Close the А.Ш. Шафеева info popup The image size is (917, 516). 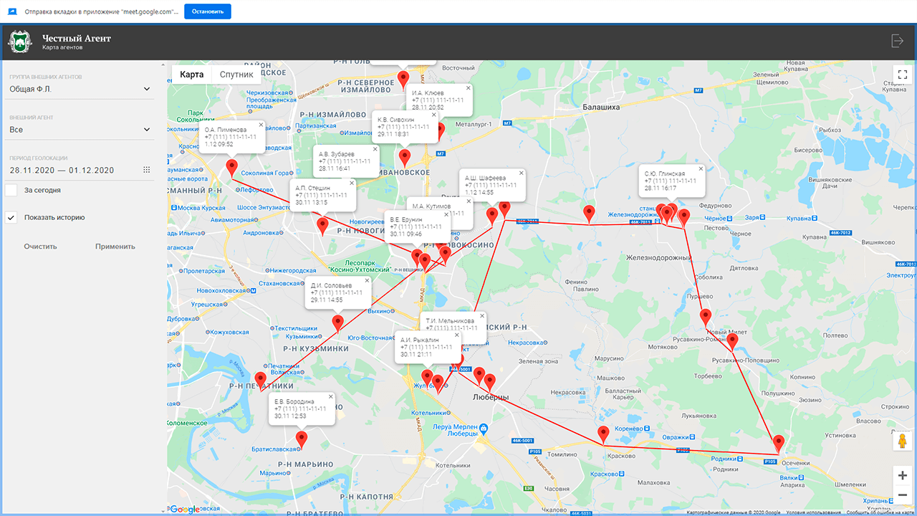521,173
